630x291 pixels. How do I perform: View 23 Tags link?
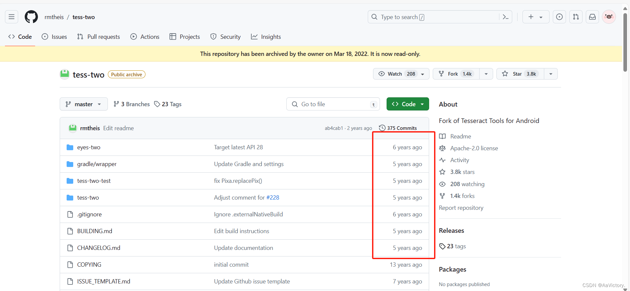click(168, 104)
